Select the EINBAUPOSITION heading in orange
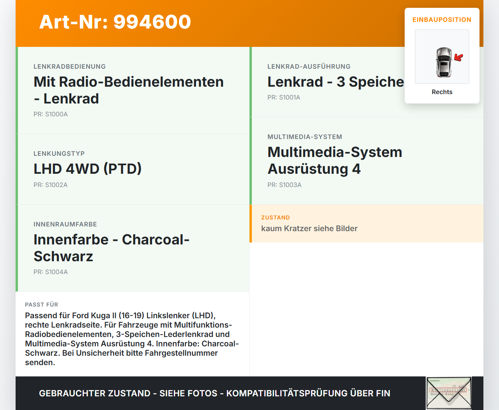499x410 pixels. [442, 20]
